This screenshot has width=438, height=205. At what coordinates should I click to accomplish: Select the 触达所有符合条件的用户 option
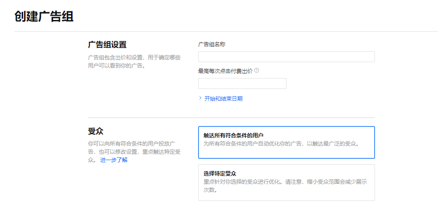point(286,142)
